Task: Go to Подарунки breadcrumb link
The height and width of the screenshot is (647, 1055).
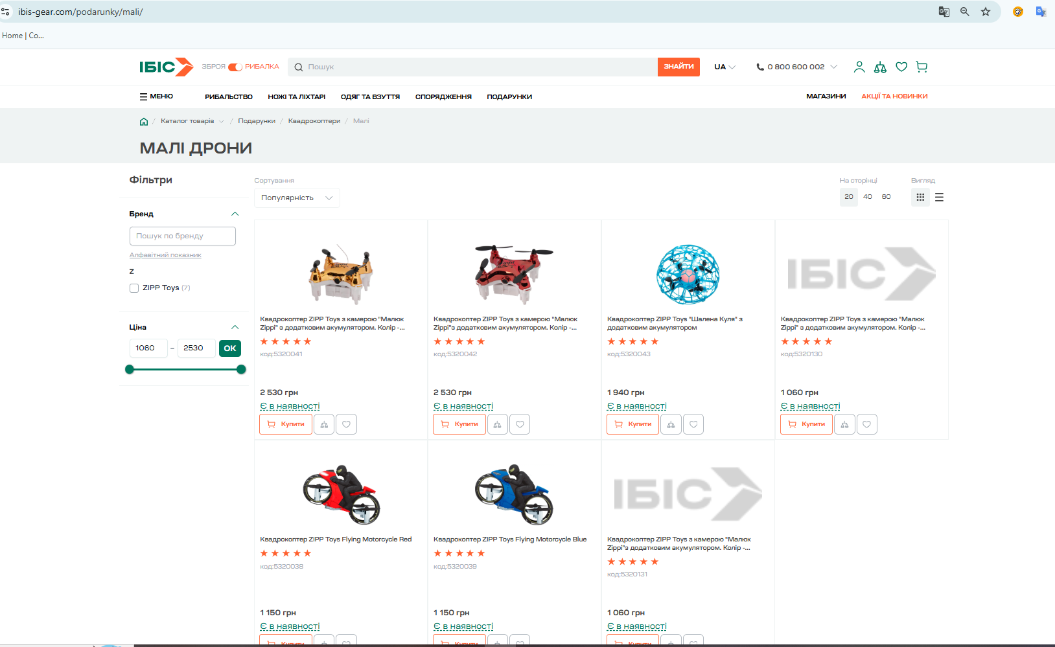Action: click(x=257, y=121)
